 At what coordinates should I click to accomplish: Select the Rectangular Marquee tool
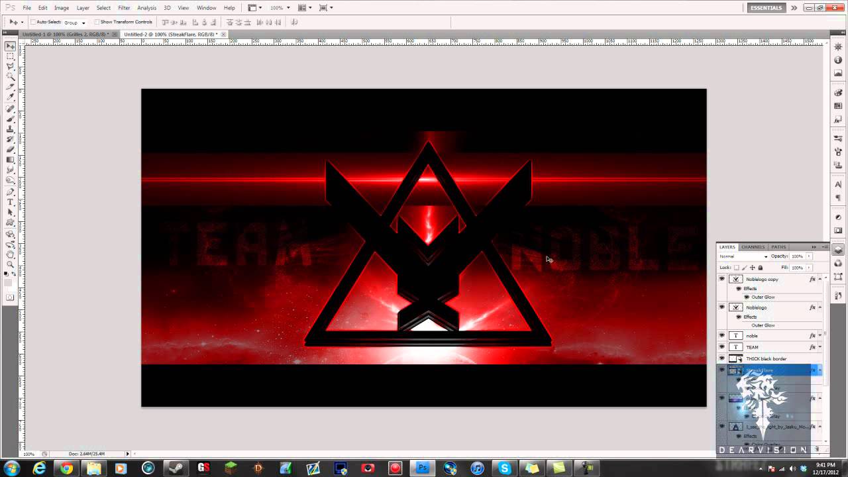[10, 57]
